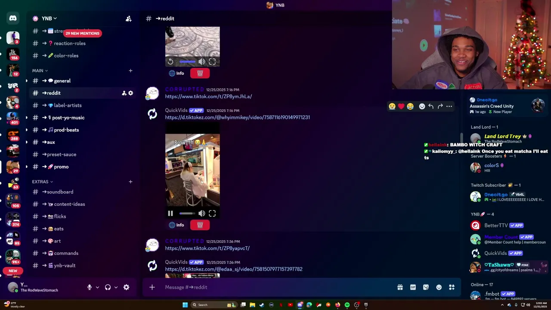Open edit channel gear on reddit row

[x=130, y=93]
